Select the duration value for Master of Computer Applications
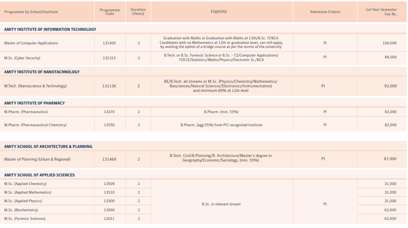The width and height of the screenshot is (408, 228). coord(139,43)
